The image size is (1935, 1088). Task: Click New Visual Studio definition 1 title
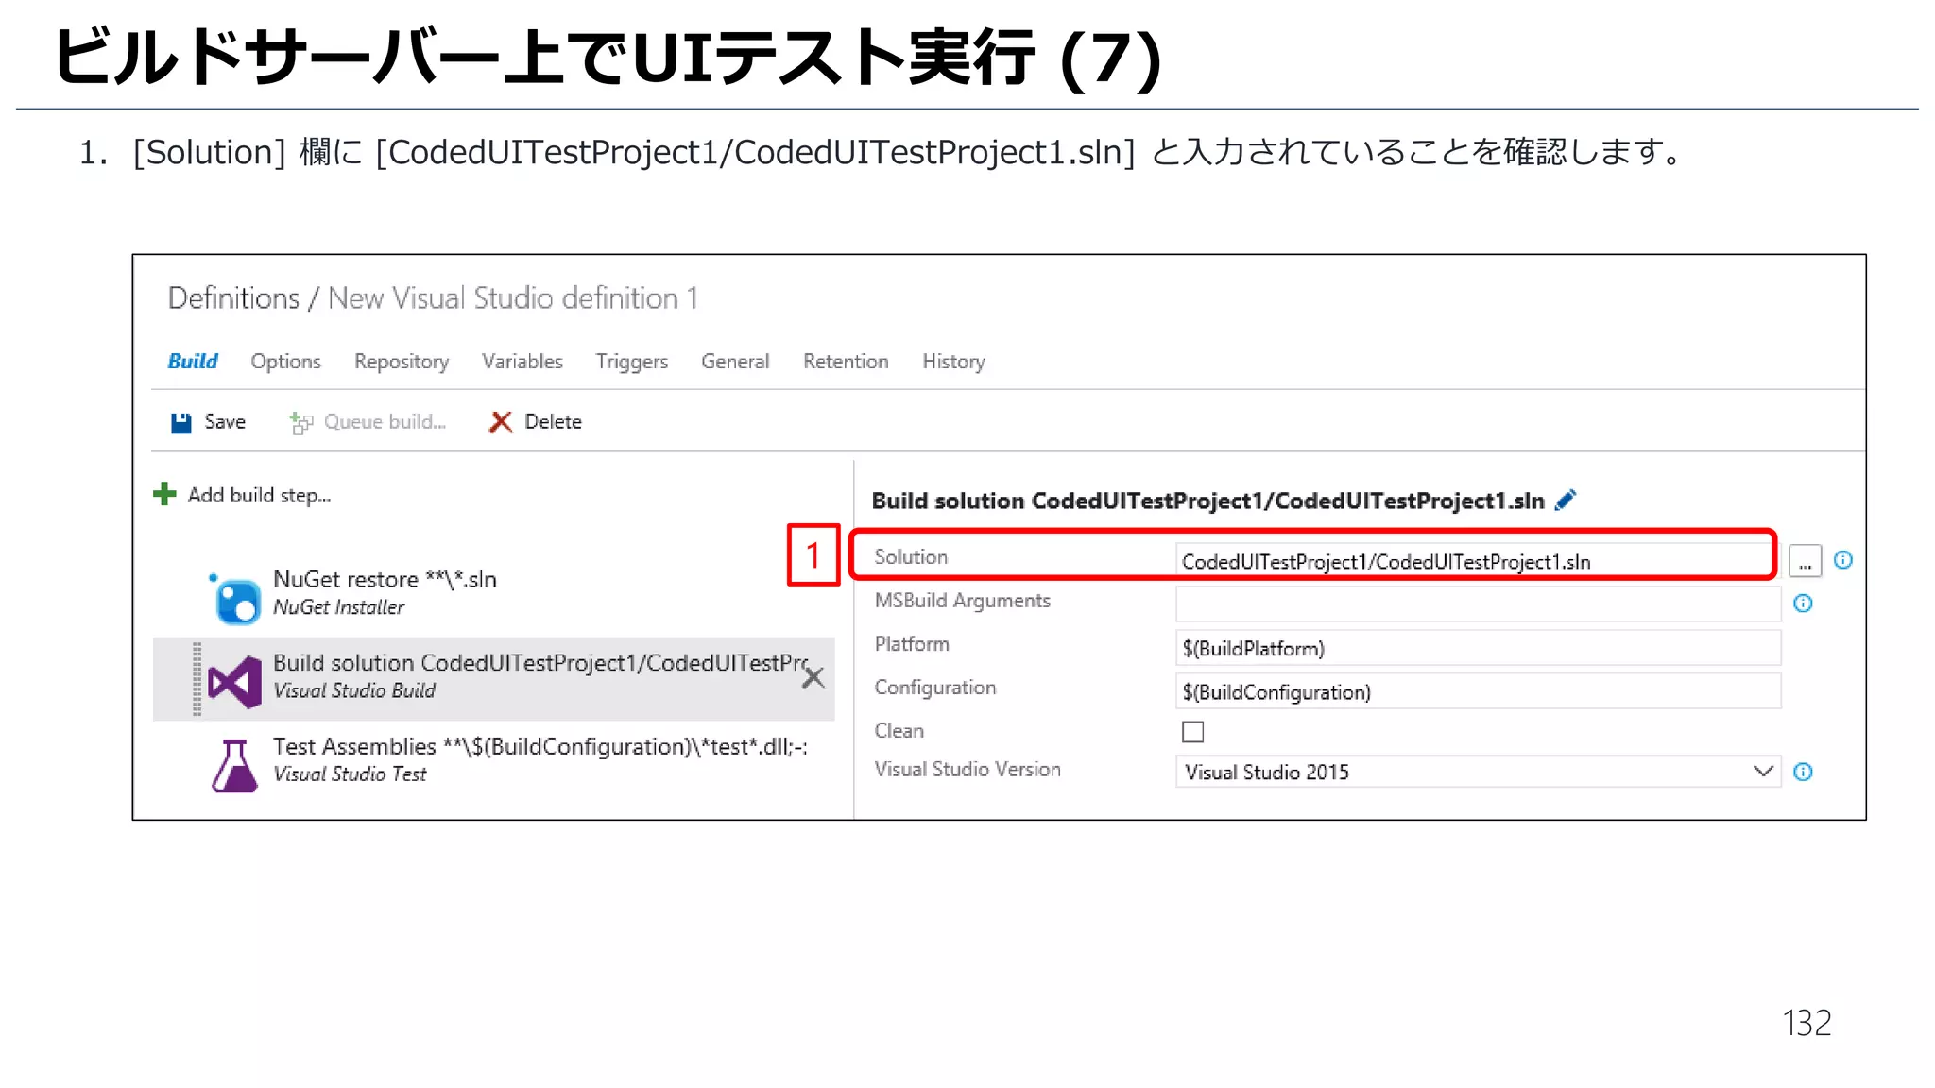point(513,298)
